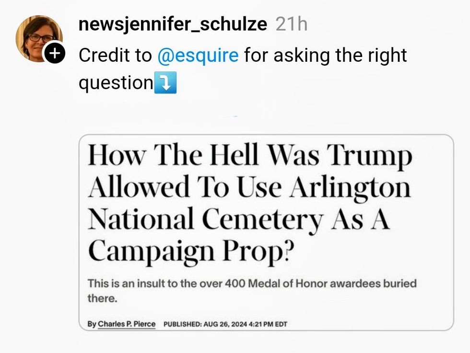The image size is (470, 353).
Task: Click the "Allowed To Use Arlington" headline line
Action: [249, 187]
